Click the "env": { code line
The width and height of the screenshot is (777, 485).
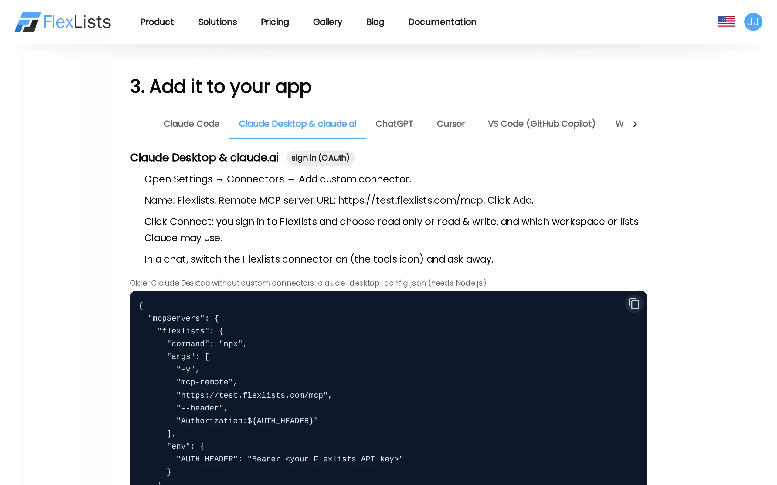pyautogui.click(x=185, y=446)
